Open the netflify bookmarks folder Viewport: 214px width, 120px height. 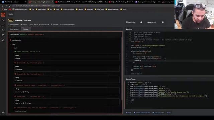tap(80, 9)
